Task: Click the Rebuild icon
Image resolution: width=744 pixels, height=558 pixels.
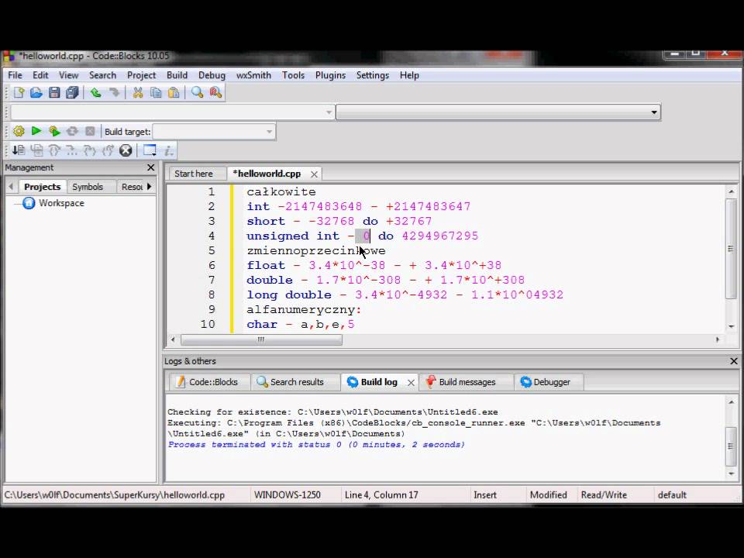Action: tap(72, 132)
